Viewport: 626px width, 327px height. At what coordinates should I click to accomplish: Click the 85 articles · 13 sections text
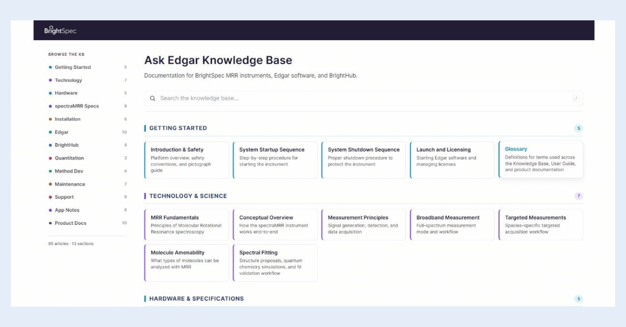(x=71, y=244)
